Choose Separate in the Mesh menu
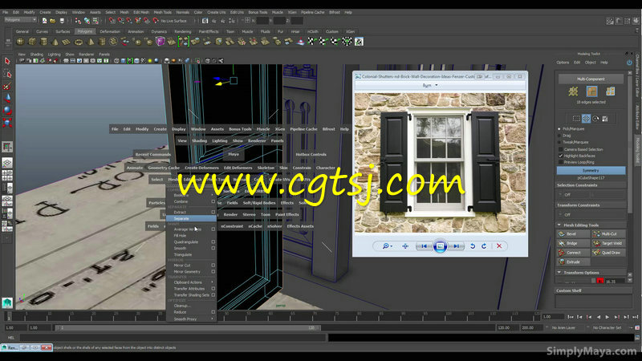 pyautogui.click(x=192, y=218)
